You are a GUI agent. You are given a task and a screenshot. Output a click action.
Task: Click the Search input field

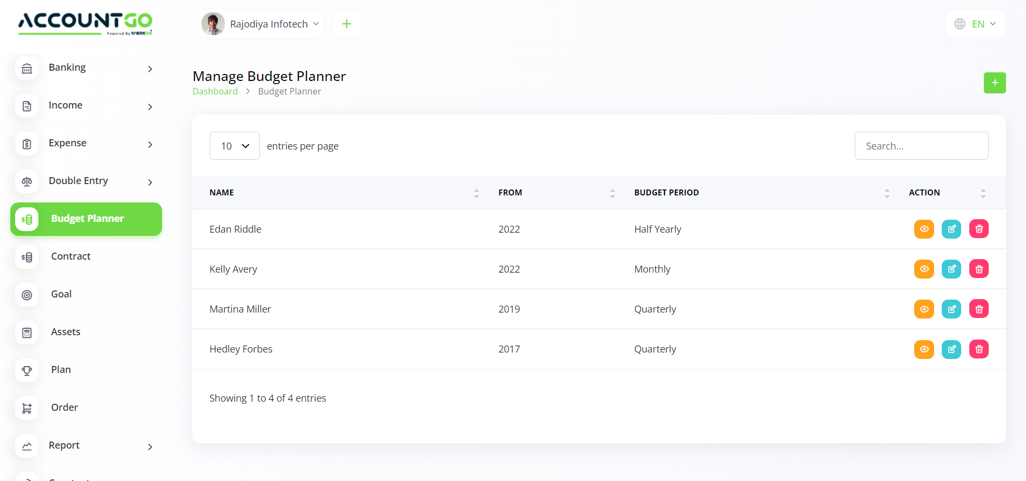pos(921,146)
